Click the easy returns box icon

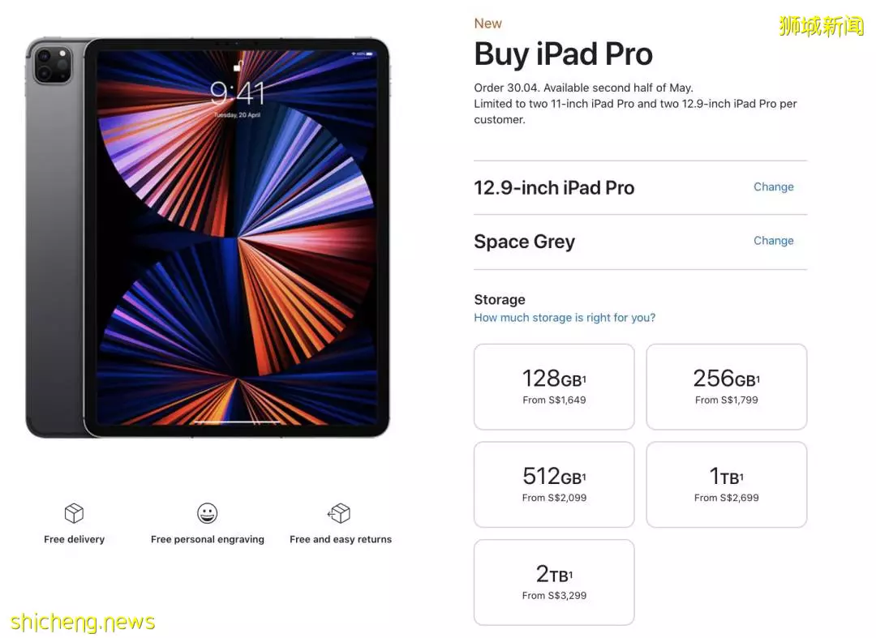coord(339,513)
